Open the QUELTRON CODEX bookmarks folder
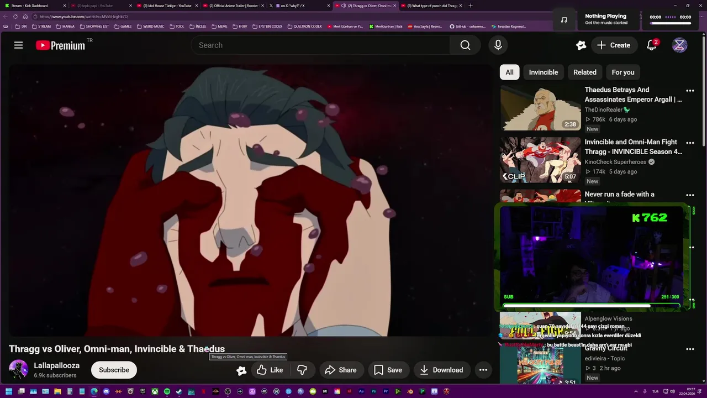Screen dimensions: 707x398 pos(305,27)
